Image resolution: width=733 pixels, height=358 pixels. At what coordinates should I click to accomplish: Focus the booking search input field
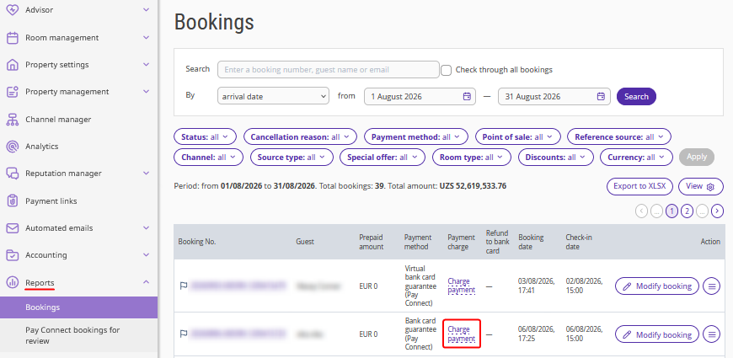click(x=329, y=70)
